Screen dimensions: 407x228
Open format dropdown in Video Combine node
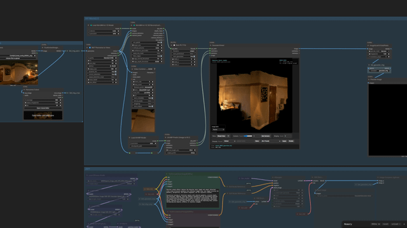(143, 90)
